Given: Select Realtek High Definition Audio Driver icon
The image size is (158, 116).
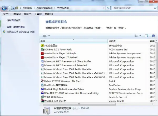Looking at the screenshot, I should click(42, 89).
